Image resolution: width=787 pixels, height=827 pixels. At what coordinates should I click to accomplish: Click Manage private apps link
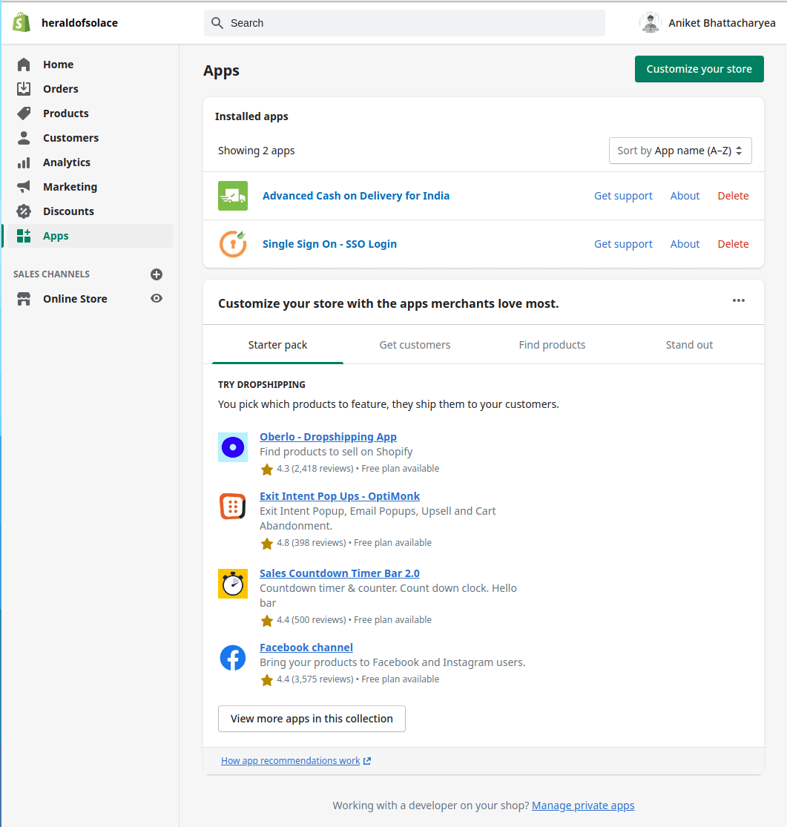point(583,805)
